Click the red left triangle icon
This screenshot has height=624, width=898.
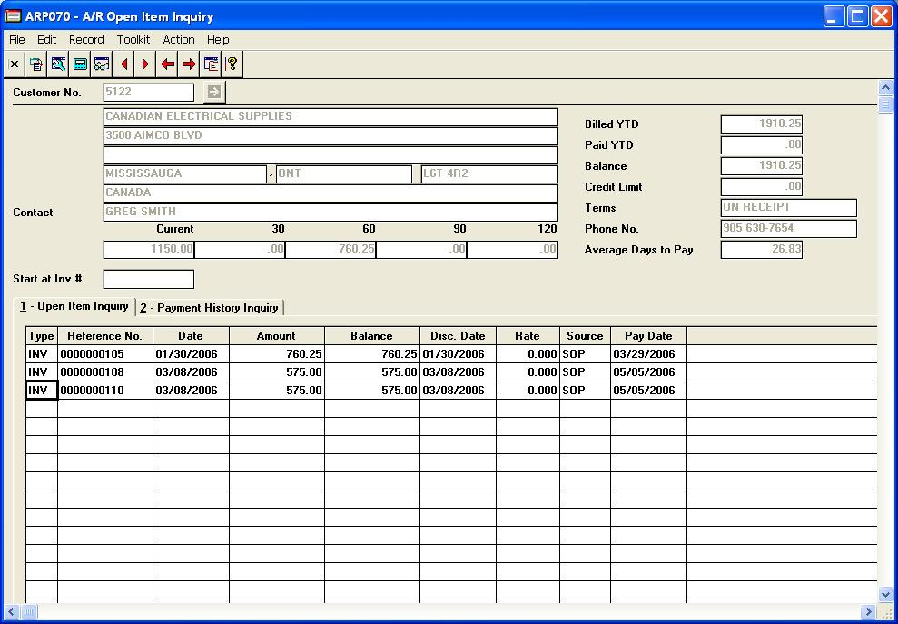[x=123, y=64]
